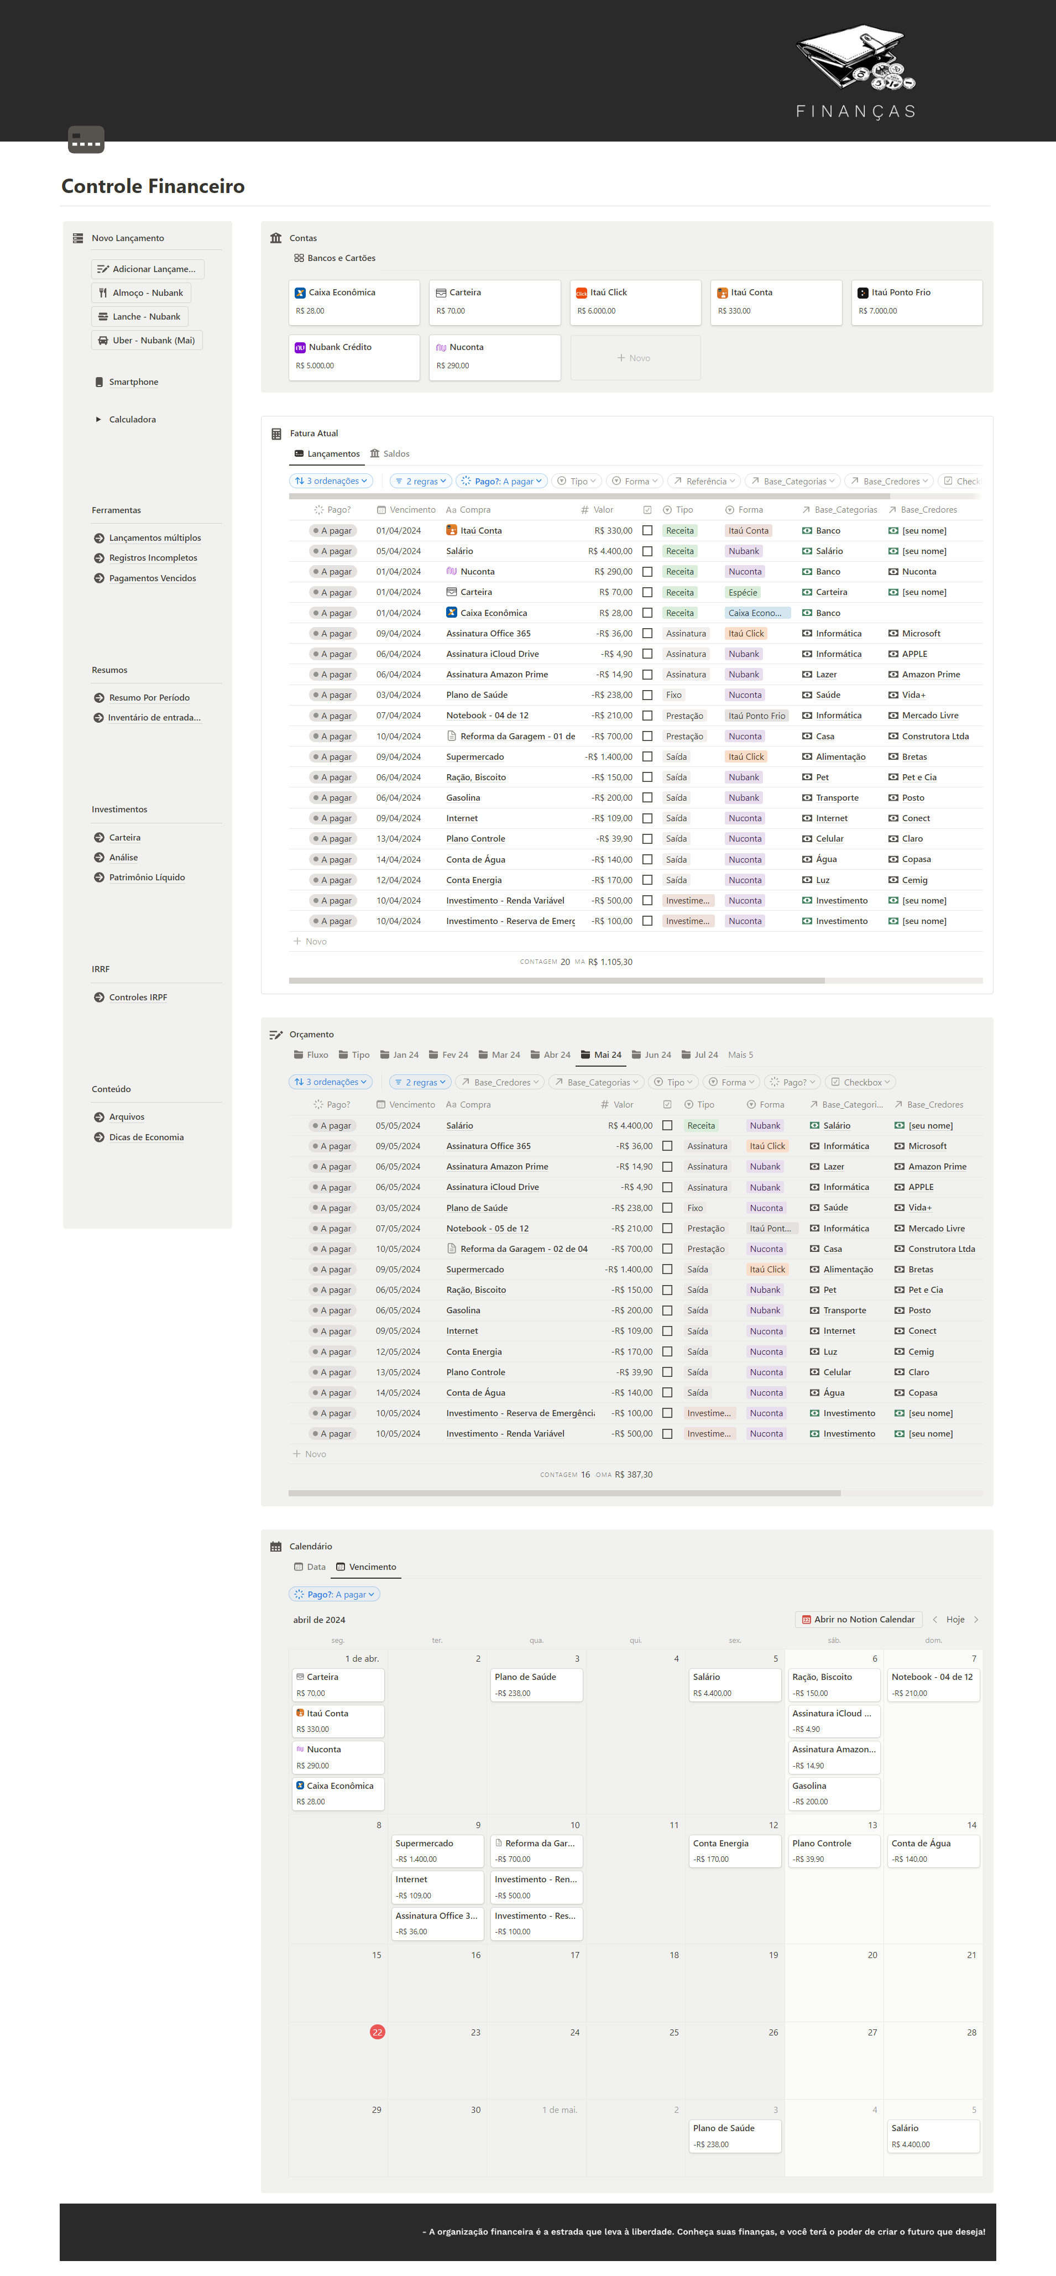This screenshot has width=1056, height=2276.
Task: Check the box for Salário 05/05/2024 budget row
Action: click(667, 1126)
